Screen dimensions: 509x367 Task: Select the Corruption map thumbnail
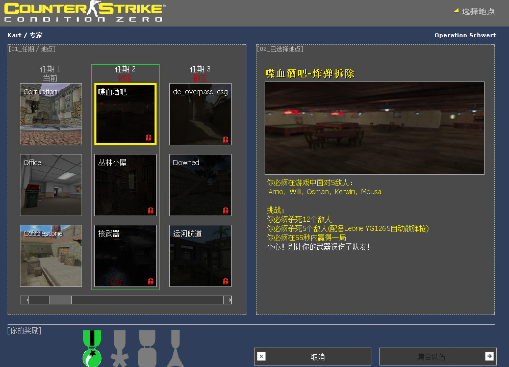(51, 114)
